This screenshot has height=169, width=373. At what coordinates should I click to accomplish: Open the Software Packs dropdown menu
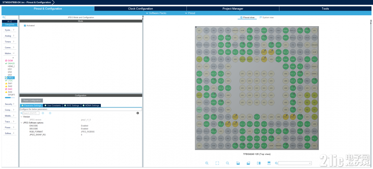pos(156,13)
